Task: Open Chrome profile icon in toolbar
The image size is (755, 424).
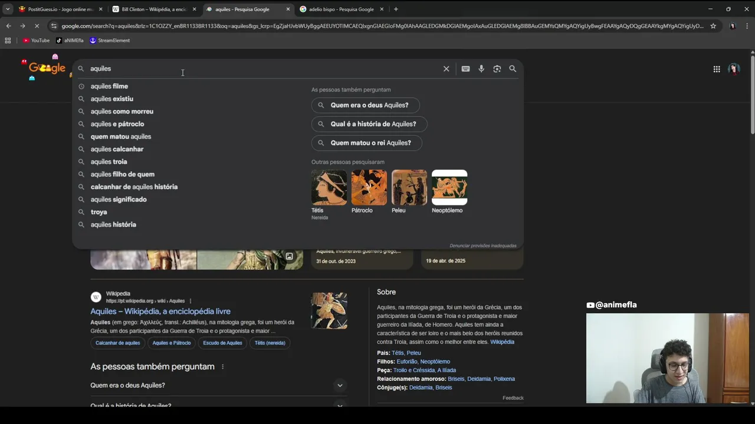Action: point(733,26)
